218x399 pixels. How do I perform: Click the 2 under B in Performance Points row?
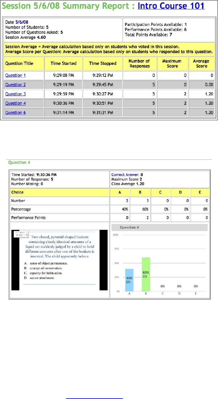coord(140,218)
